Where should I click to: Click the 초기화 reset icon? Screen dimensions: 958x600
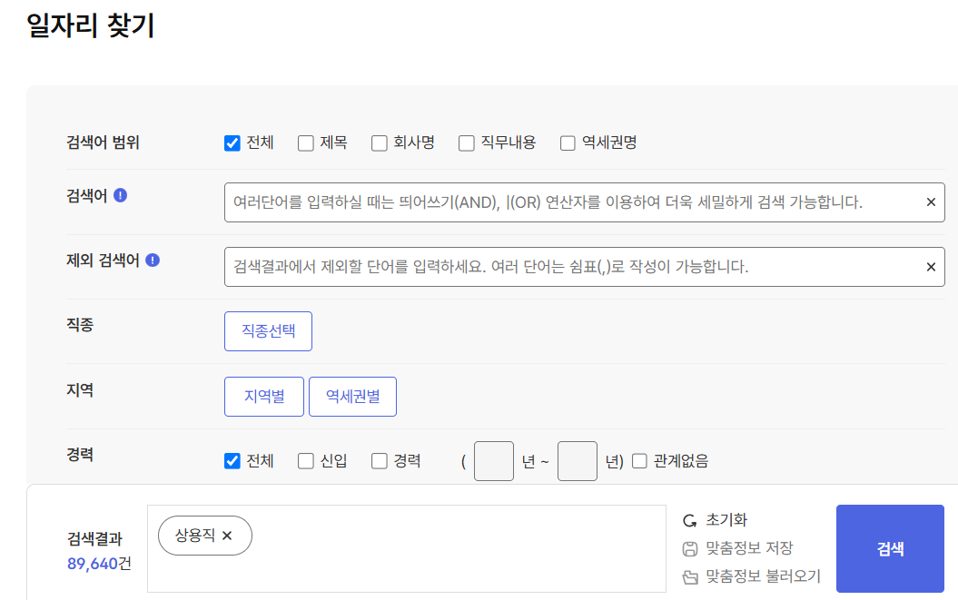[x=690, y=520]
